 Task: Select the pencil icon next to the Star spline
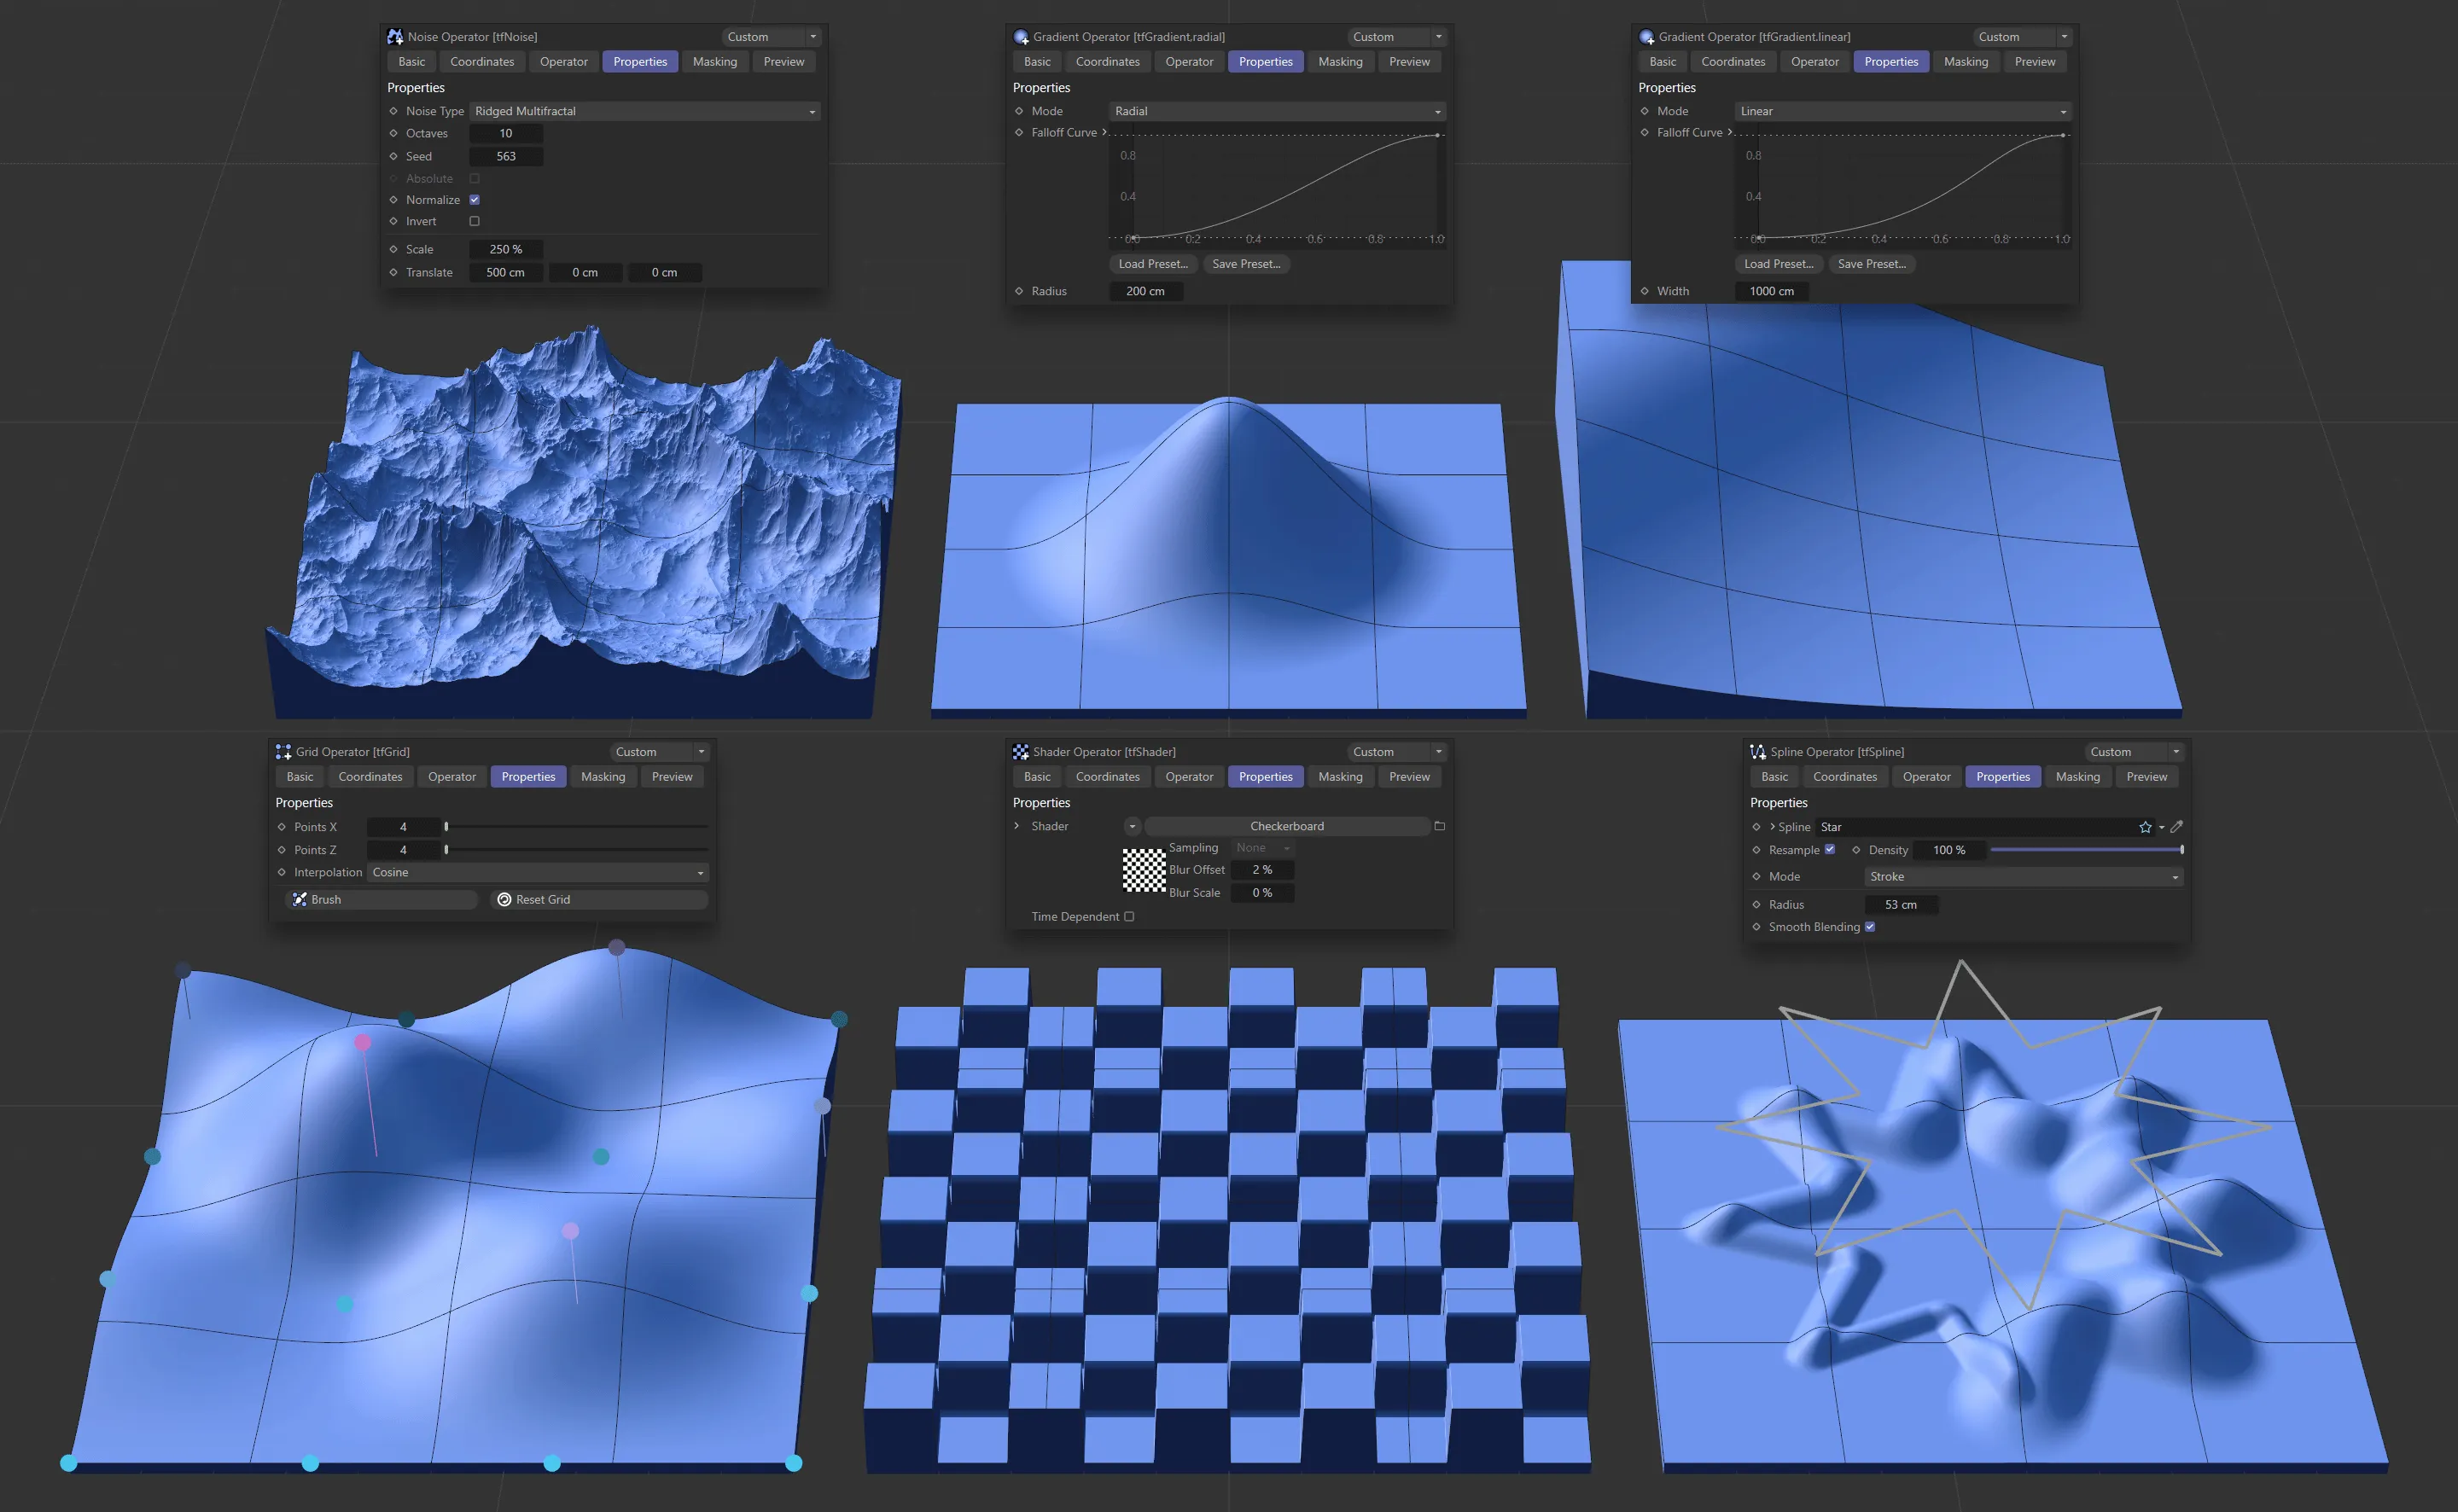(x=2179, y=827)
